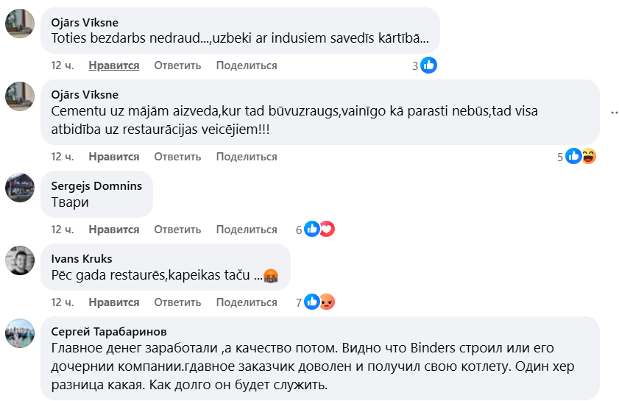This screenshot has width=619, height=401.
Task: Open the Sergejs Domnins name link
Action: (x=96, y=185)
